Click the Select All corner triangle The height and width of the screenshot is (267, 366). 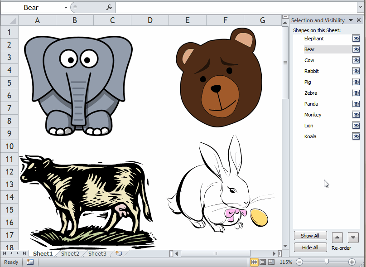tap(10, 20)
